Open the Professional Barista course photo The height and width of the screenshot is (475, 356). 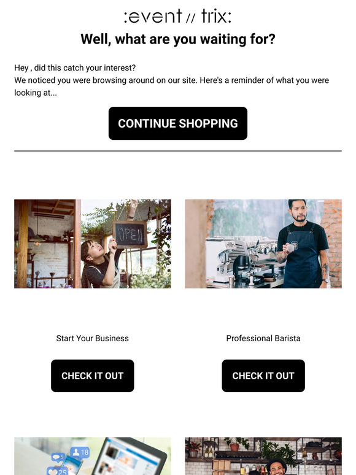pos(263,244)
